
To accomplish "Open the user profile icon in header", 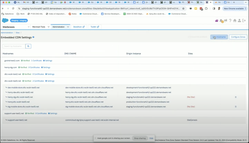I will (x=239, y=21).
